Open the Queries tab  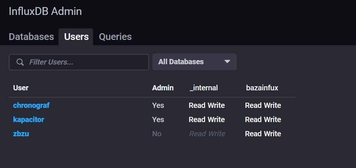(115, 37)
